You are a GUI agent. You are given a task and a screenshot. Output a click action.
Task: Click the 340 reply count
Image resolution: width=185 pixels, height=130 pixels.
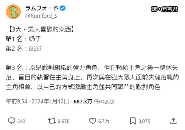(x=21, y=121)
